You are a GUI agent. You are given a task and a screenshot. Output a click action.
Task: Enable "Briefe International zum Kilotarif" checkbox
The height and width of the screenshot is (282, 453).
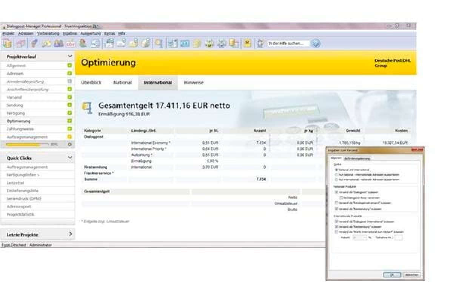[336, 232]
